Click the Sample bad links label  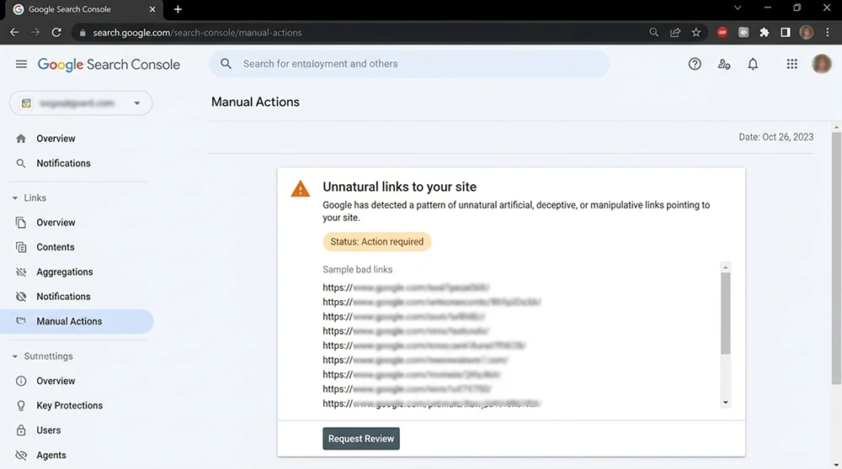pyautogui.click(x=358, y=270)
